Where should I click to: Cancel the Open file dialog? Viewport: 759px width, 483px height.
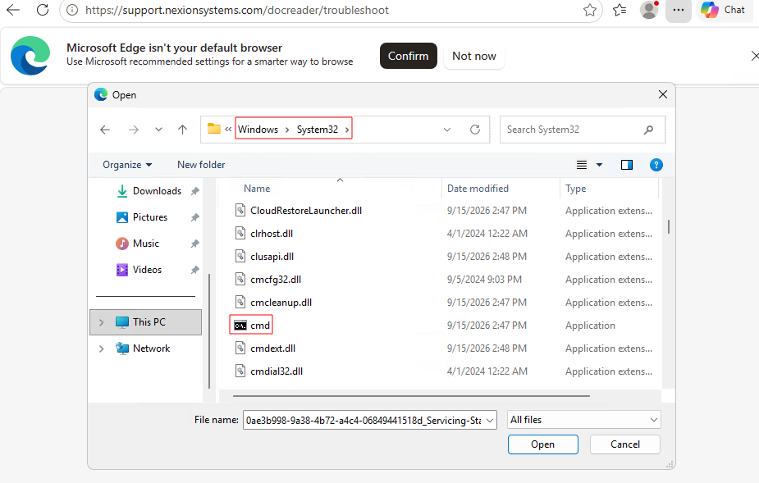pos(625,444)
